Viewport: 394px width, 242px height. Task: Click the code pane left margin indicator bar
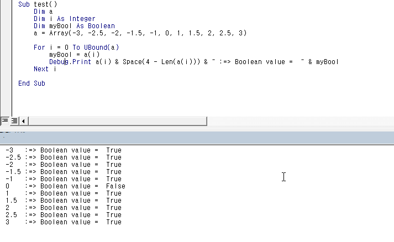6,58
